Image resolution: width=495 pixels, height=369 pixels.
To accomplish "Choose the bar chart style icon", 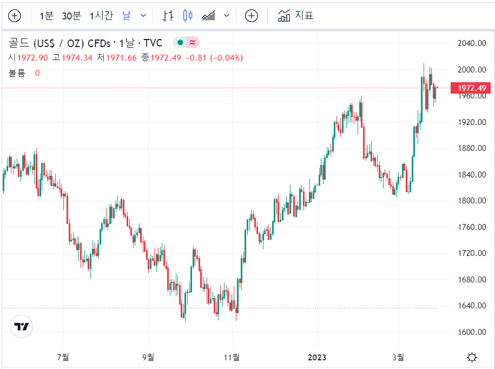I will (168, 16).
